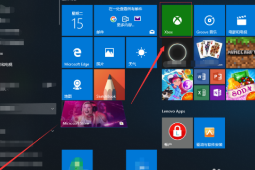Launch the Minecraft tile
Screen dimensions: 255x170
[240, 52]
